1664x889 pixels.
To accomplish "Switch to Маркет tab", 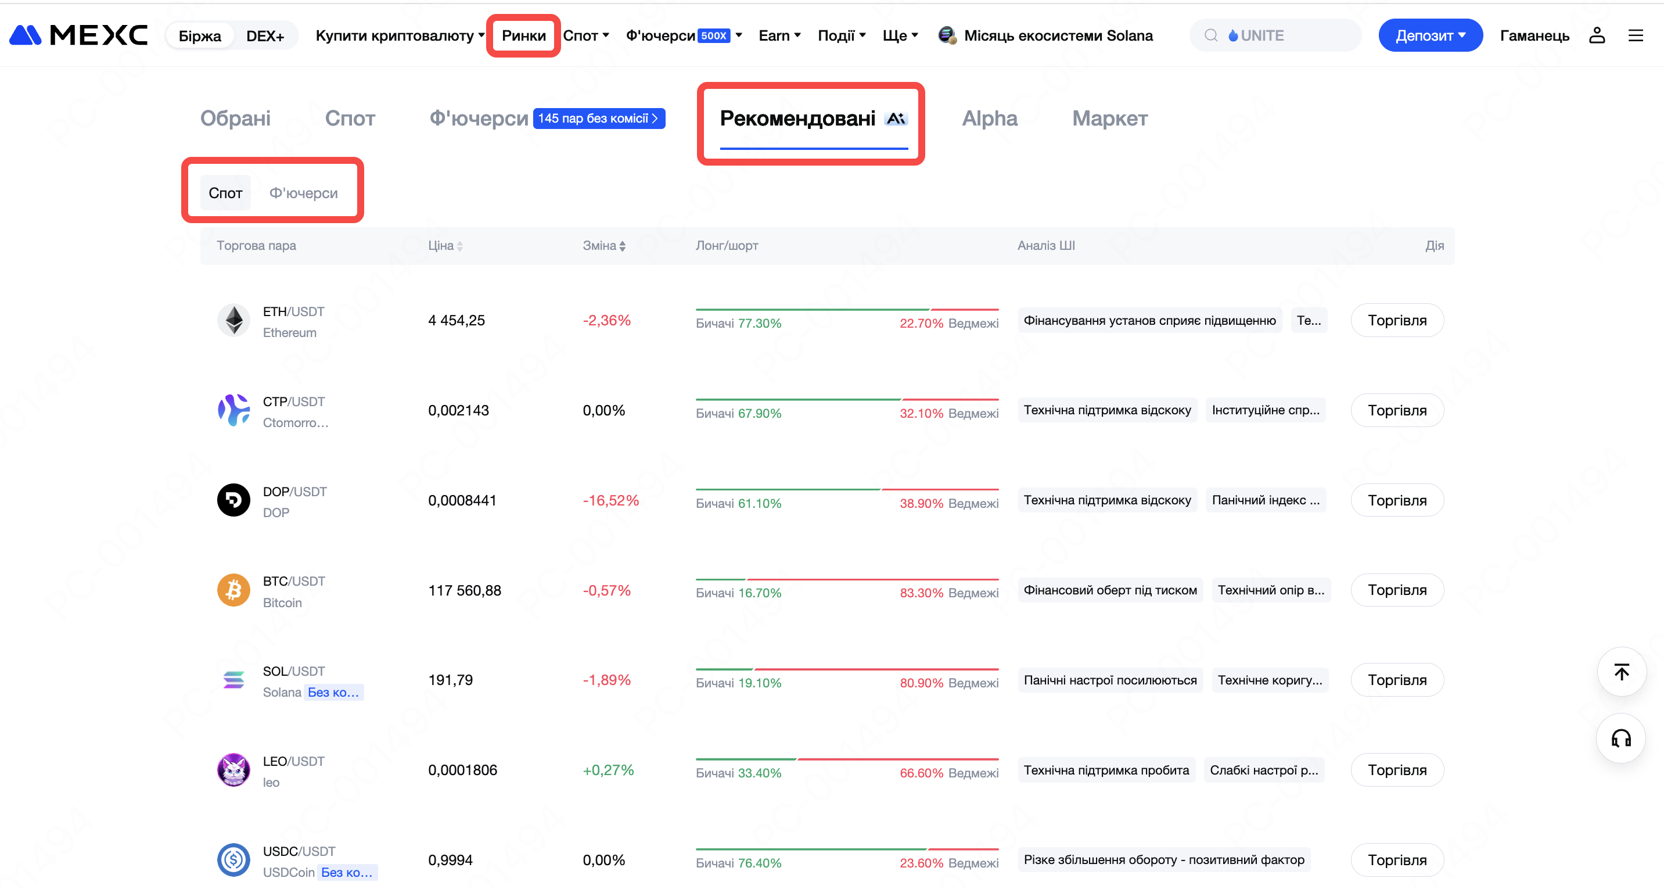I will click(1110, 118).
